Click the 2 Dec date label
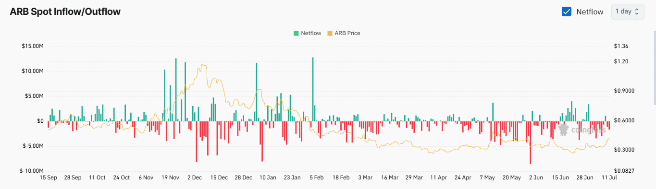 195,177
